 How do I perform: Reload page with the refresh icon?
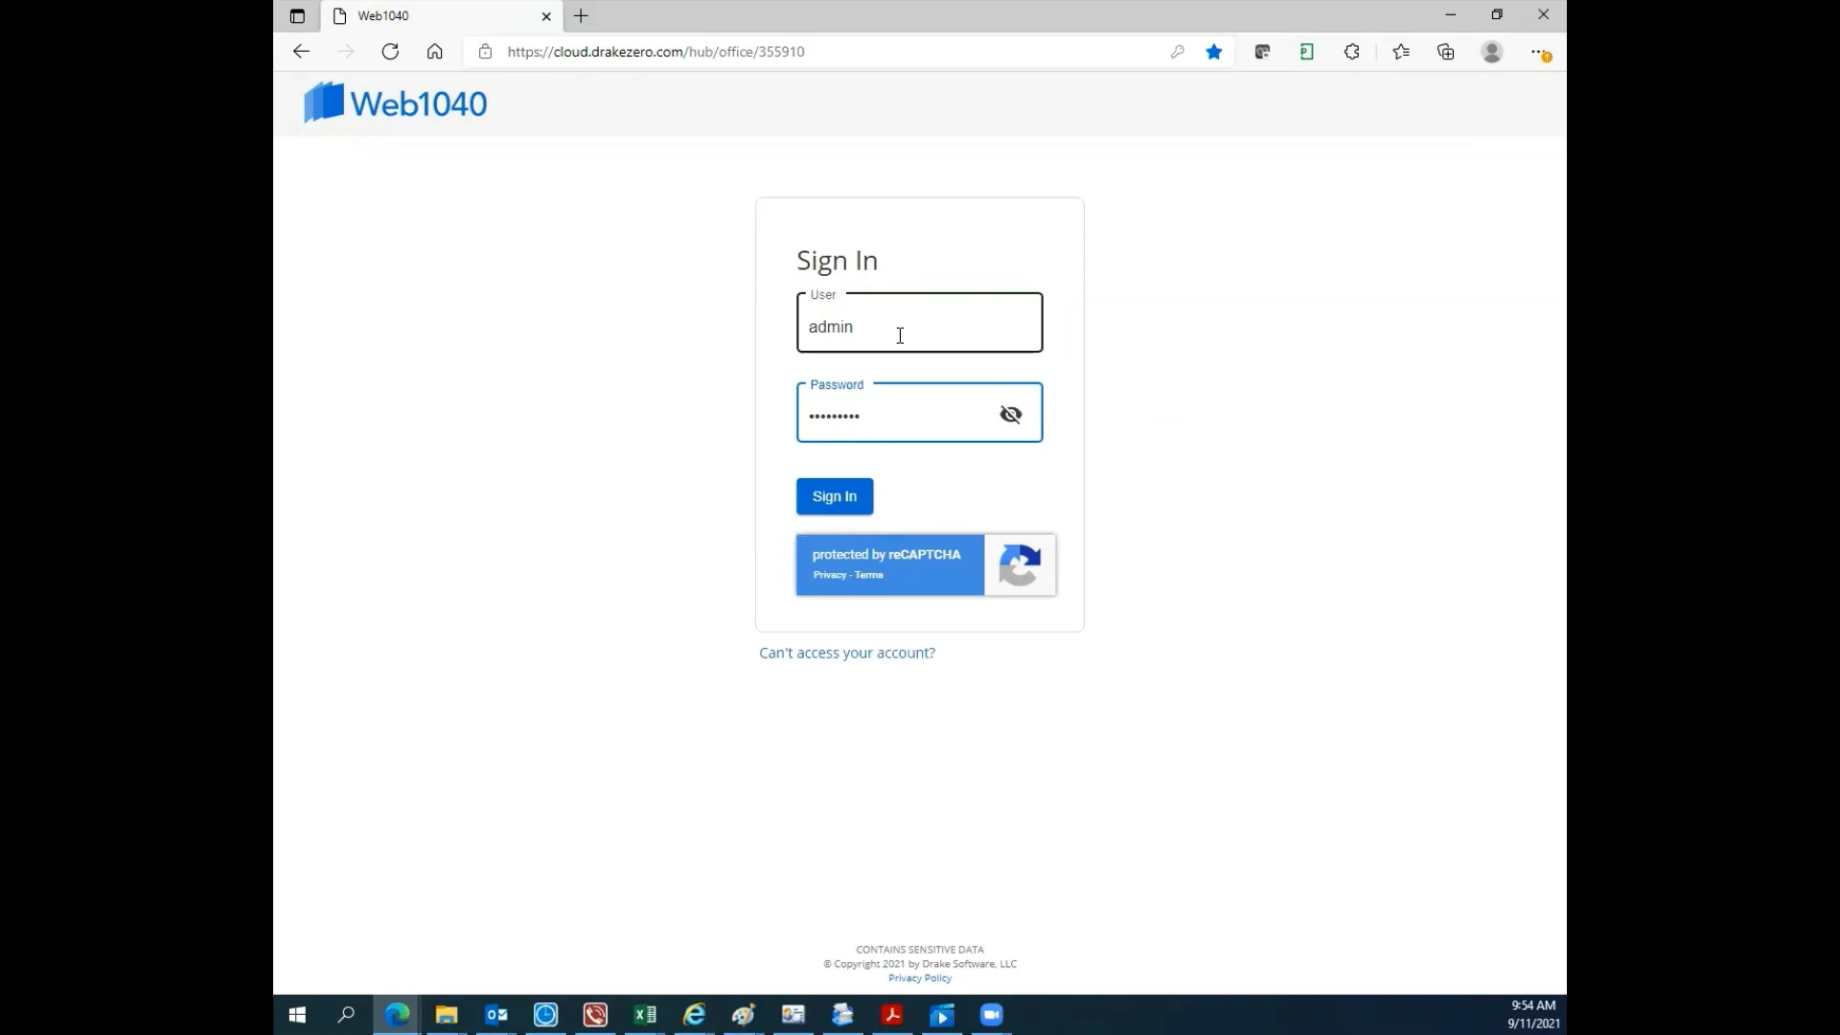[390, 52]
